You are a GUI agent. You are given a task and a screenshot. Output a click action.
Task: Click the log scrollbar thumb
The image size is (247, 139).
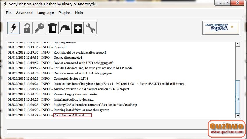click(238, 97)
